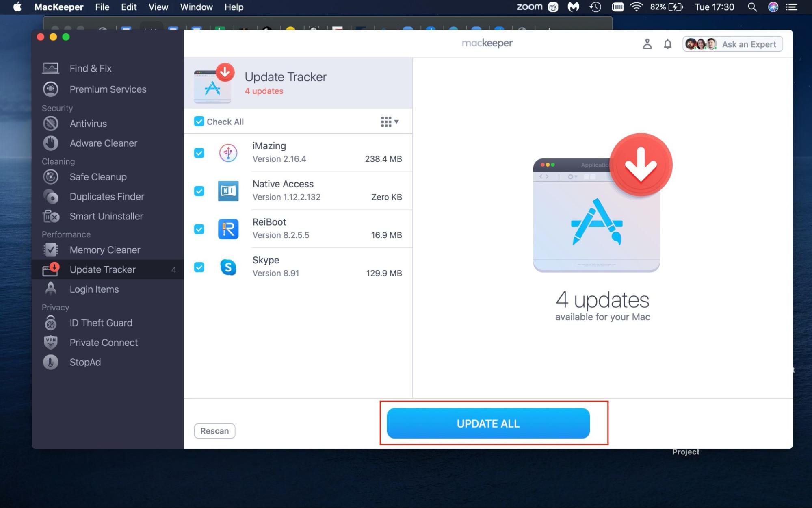Select Memory Cleaner
812x508 pixels.
pyautogui.click(x=108, y=250)
